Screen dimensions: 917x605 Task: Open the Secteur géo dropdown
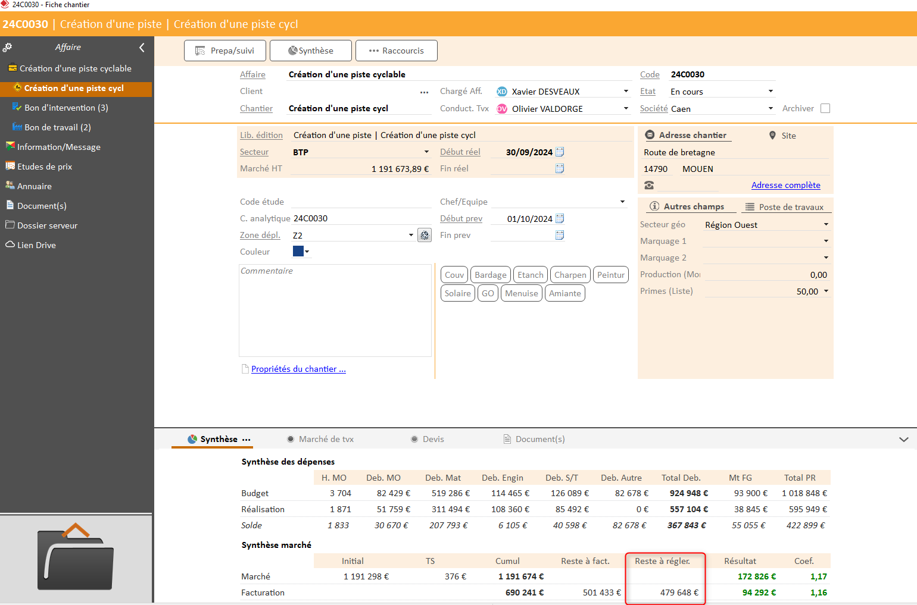(826, 224)
